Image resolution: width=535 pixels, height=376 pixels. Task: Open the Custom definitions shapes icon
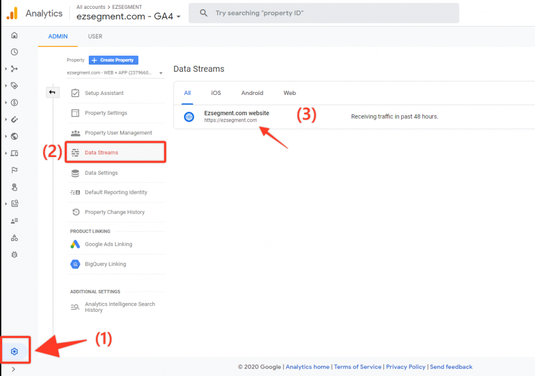[x=14, y=238]
